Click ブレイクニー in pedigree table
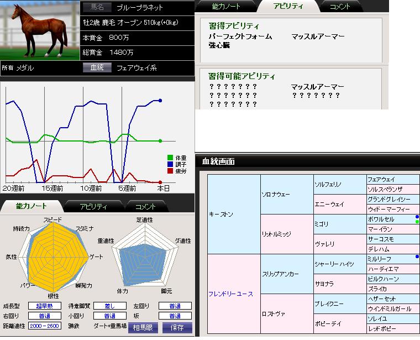 [x=340, y=304]
